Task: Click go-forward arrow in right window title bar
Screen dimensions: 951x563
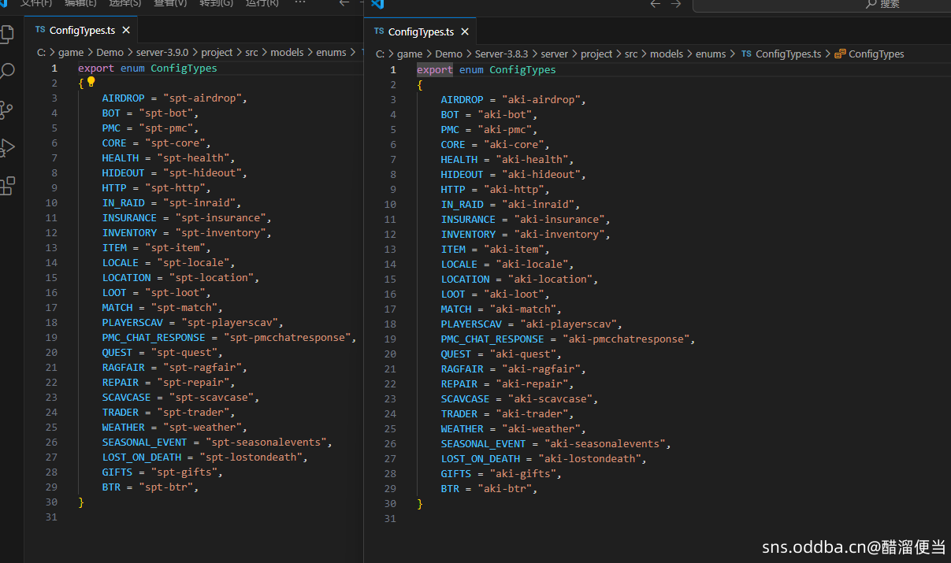Action: 675,4
